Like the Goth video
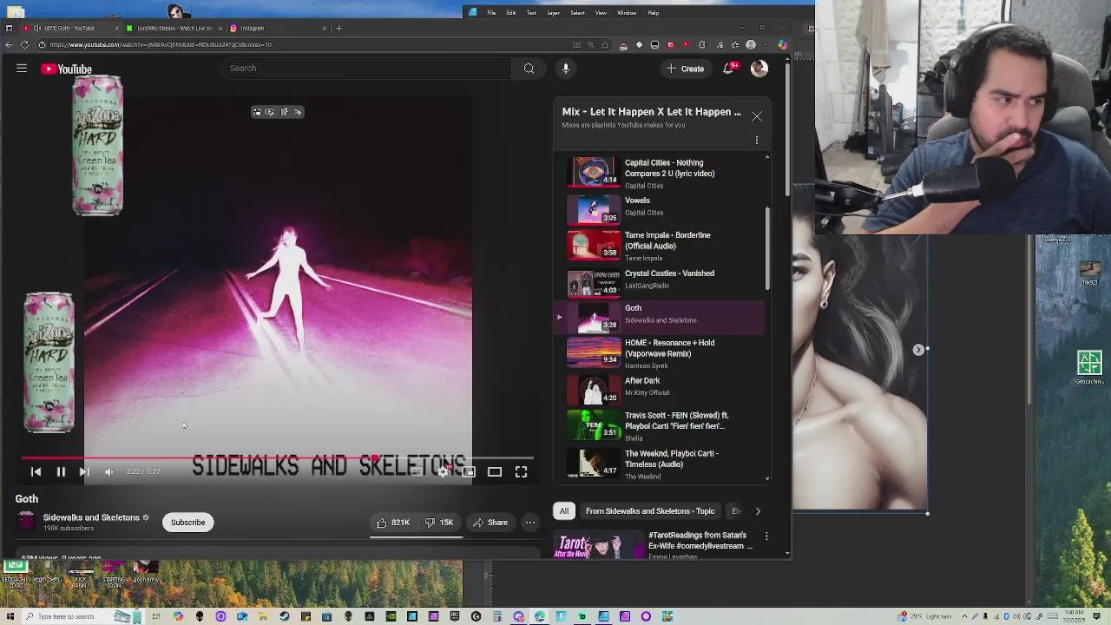Viewport: 1111px width, 625px height. pyautogui.click(x=392, y=523)
